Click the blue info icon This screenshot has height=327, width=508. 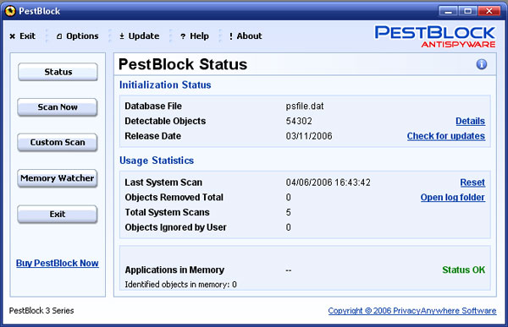[482, 64]
